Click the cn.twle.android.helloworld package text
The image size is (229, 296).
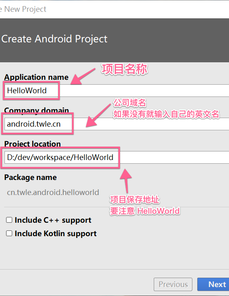(53, 192)
